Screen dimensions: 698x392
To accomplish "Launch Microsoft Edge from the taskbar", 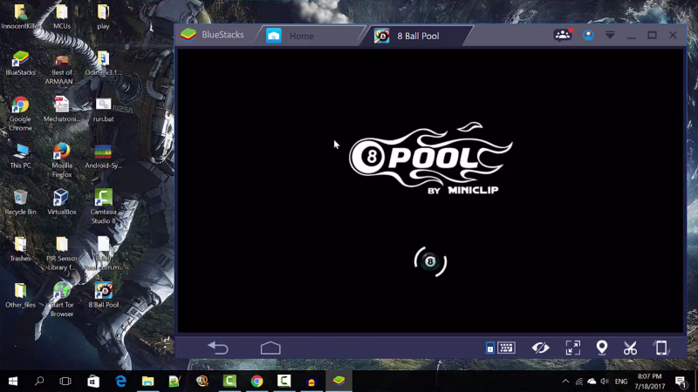I will pos(120,382).
